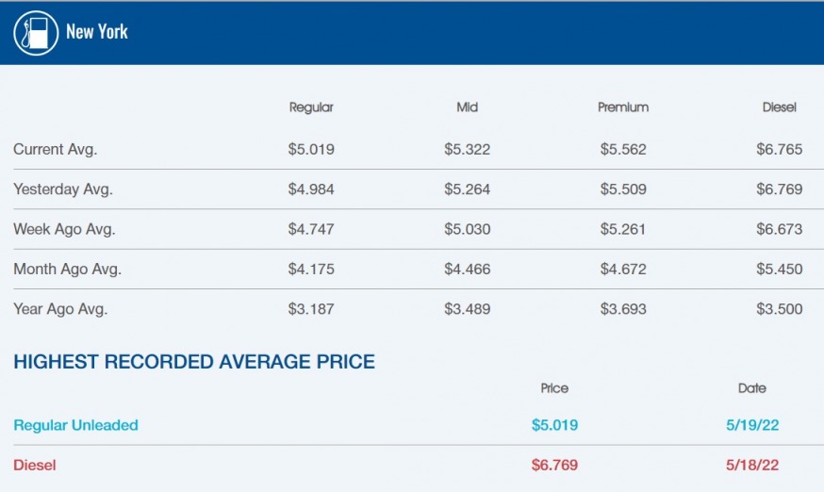Click the New York header title

point(97,32)
